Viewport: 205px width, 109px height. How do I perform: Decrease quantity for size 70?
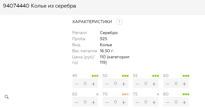point(107,102)
